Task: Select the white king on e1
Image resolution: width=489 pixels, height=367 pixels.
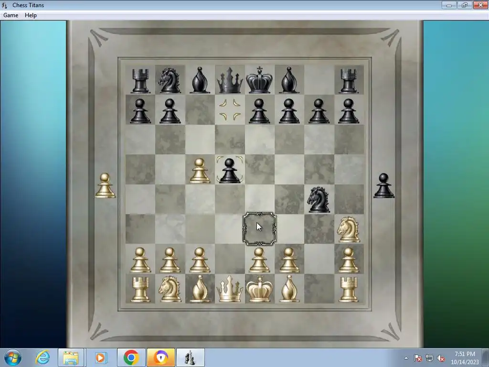Action: [259, 289]
